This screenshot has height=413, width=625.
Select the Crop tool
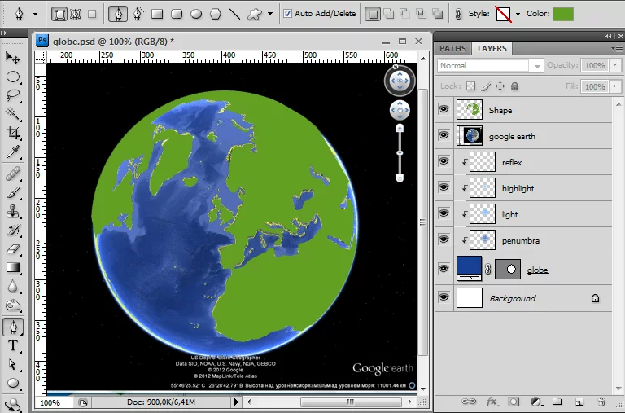coord(13,133)
